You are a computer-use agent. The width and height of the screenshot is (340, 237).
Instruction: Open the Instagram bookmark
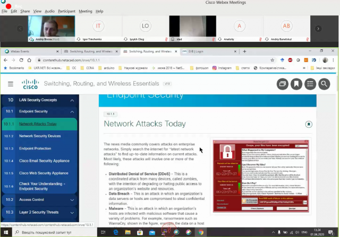(x=222, y=68)
